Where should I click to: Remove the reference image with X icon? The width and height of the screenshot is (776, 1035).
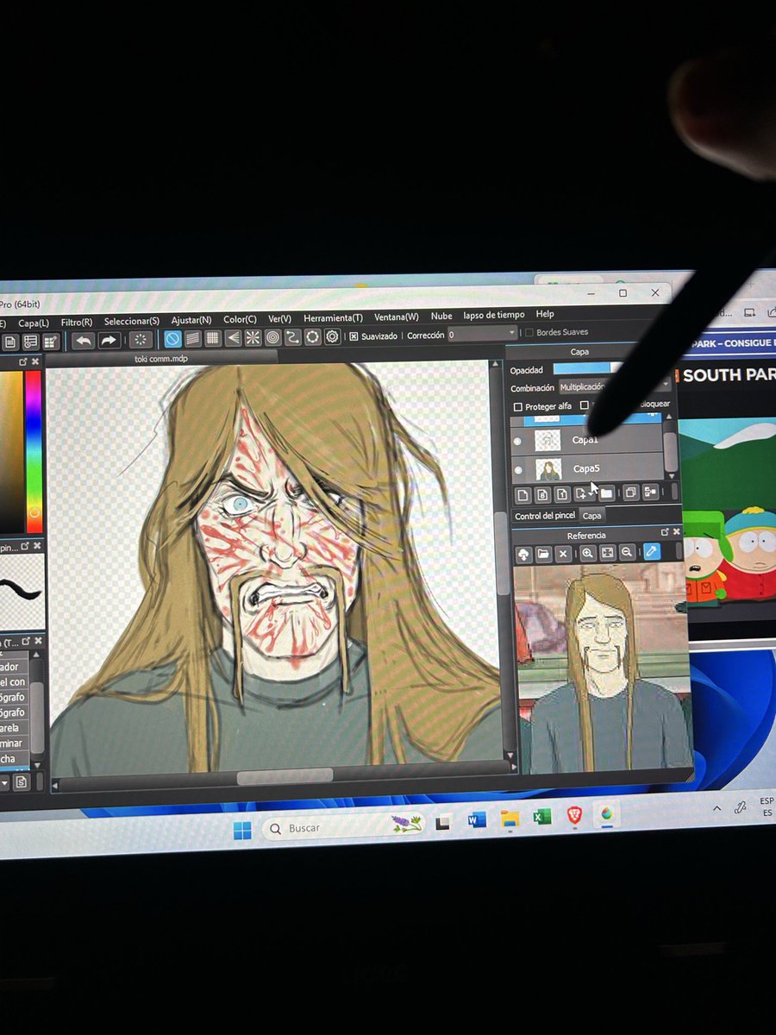click(563, 553)
